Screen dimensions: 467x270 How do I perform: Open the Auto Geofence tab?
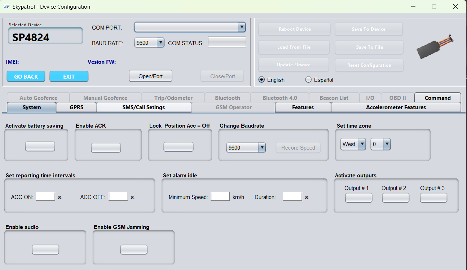coord(38,98)
